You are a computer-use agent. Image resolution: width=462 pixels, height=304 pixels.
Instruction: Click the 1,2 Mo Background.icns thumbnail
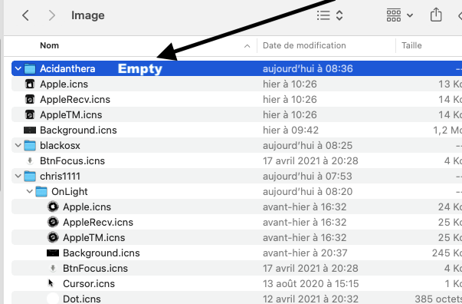tap(30, 130)
